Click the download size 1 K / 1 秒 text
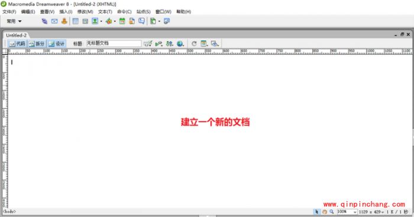The image size is (414, 217). (397, 212)
